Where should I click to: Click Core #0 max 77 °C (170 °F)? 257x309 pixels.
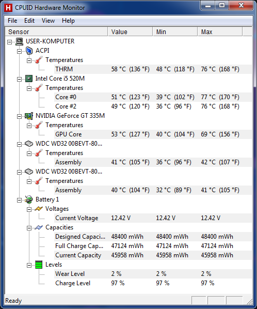point(220,97)
